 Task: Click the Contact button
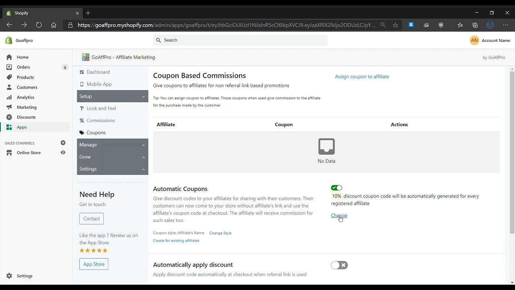(x=92, y=219)
